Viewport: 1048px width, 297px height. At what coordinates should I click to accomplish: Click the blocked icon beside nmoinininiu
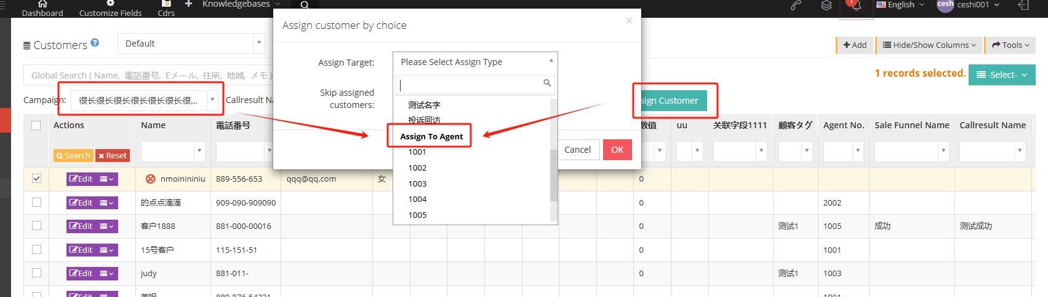coord(151,179)
